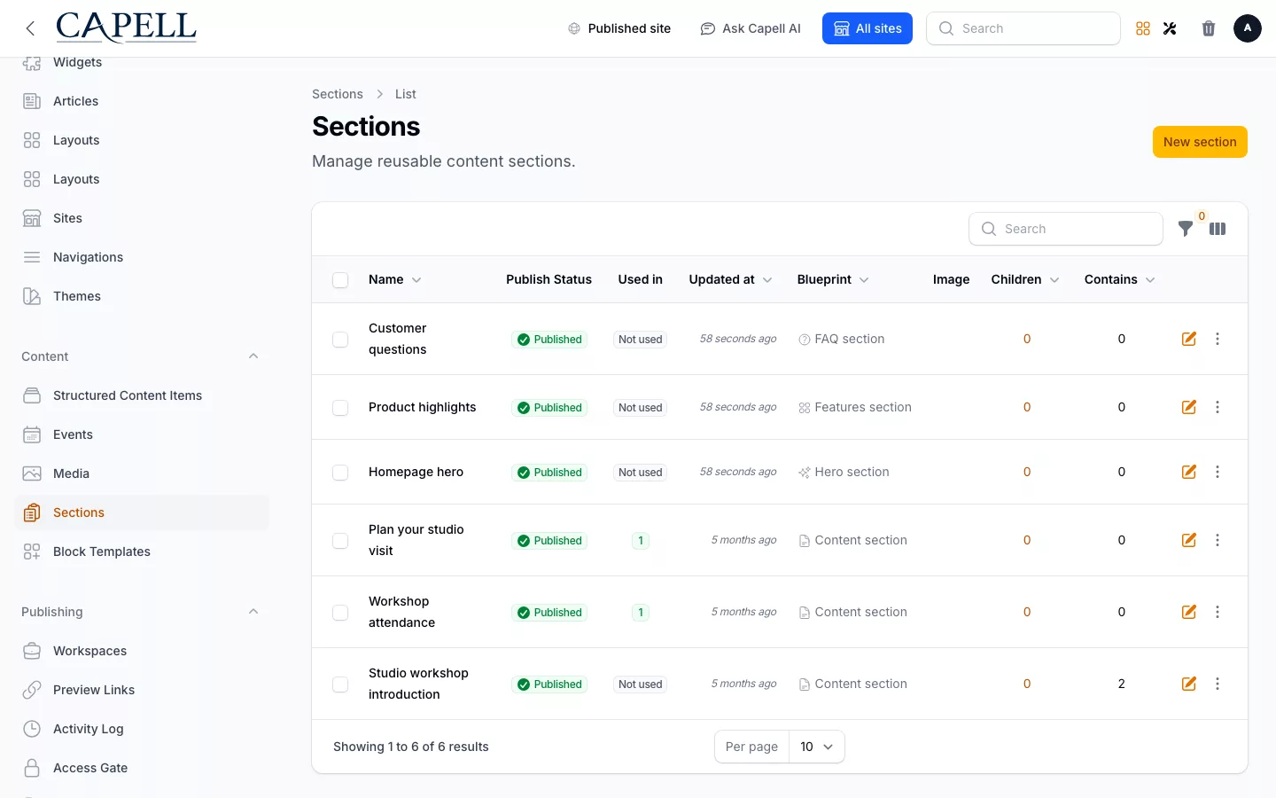Click the All sites button
The width and height of the screenshot is (1276, 798).
tap(868, 28)
